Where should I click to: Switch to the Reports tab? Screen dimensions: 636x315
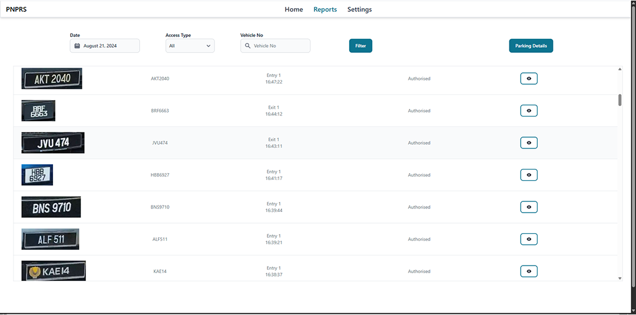point(325,9)
